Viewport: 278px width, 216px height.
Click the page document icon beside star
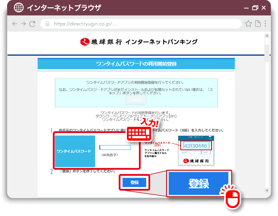(257, 24)
